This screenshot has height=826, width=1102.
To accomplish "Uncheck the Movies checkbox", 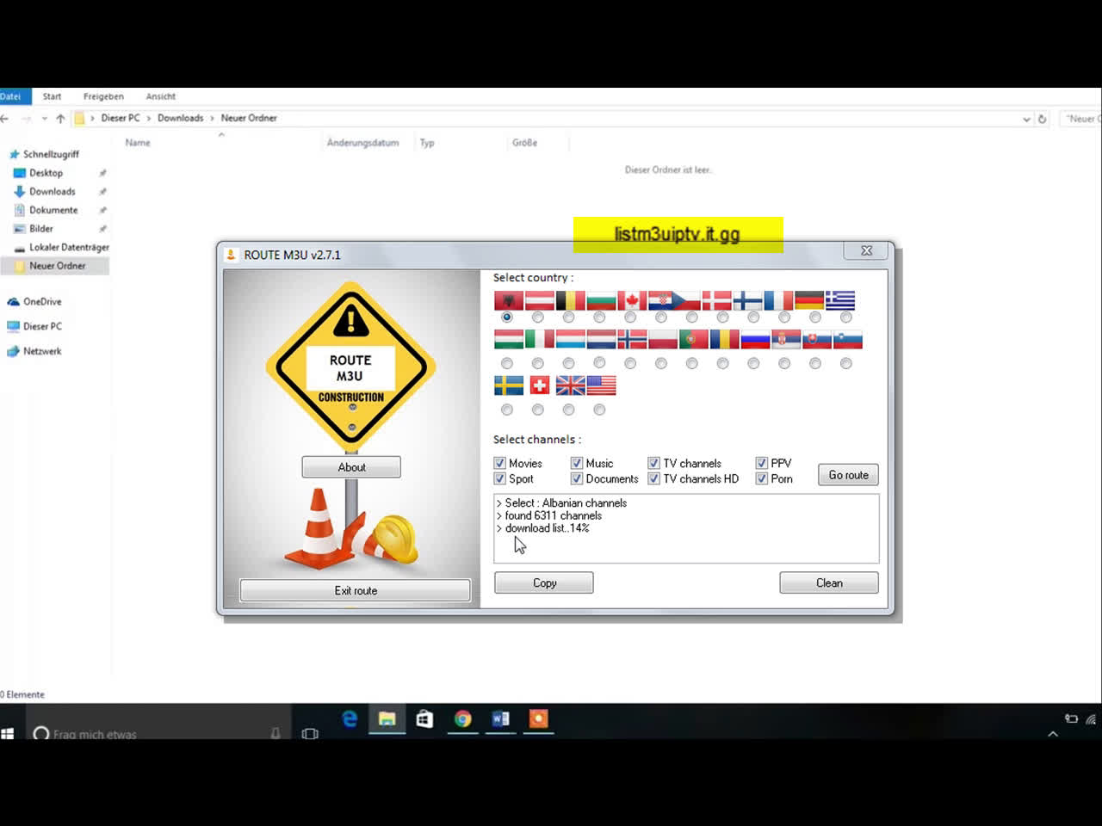I will 500,463.
